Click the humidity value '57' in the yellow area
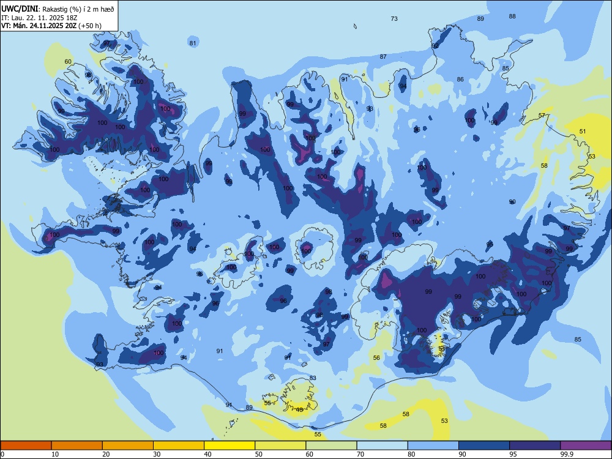 click(x=542, y=115)
